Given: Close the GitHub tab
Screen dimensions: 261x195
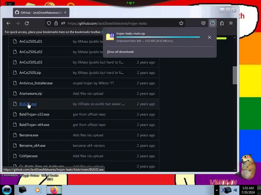Looking at the screenshot, I should coord(65,12).
